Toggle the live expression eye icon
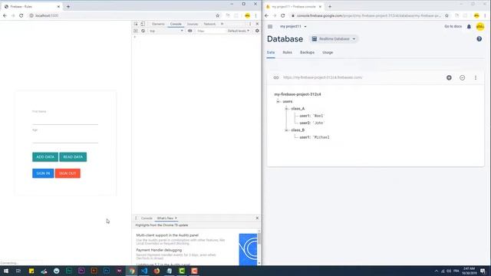Viewport: 491px width, 276px height. [189, 31]
